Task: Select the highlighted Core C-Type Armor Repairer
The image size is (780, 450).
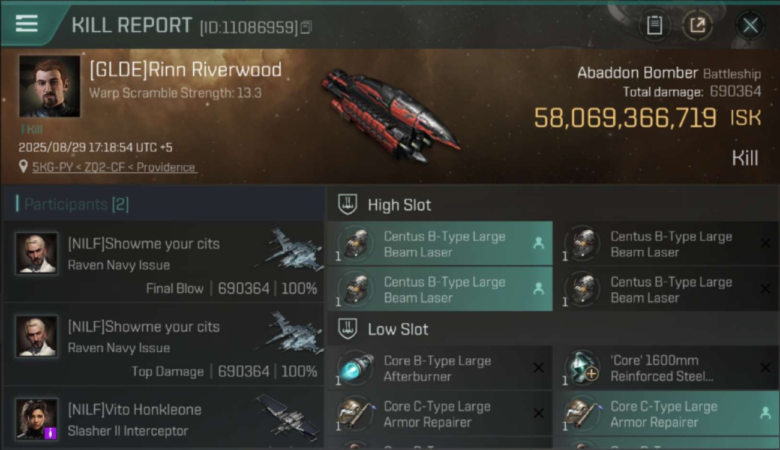Action: 665,414
